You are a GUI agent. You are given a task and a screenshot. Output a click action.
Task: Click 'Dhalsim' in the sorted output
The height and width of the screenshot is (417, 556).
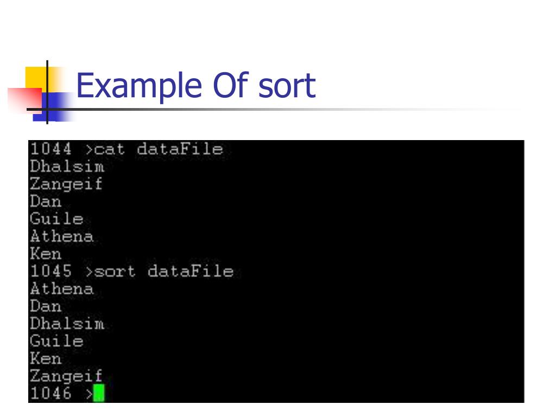click(x=67, y=324)
